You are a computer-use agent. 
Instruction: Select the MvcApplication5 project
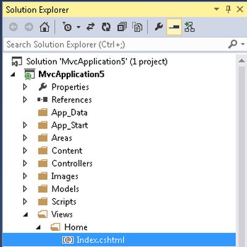71,74
